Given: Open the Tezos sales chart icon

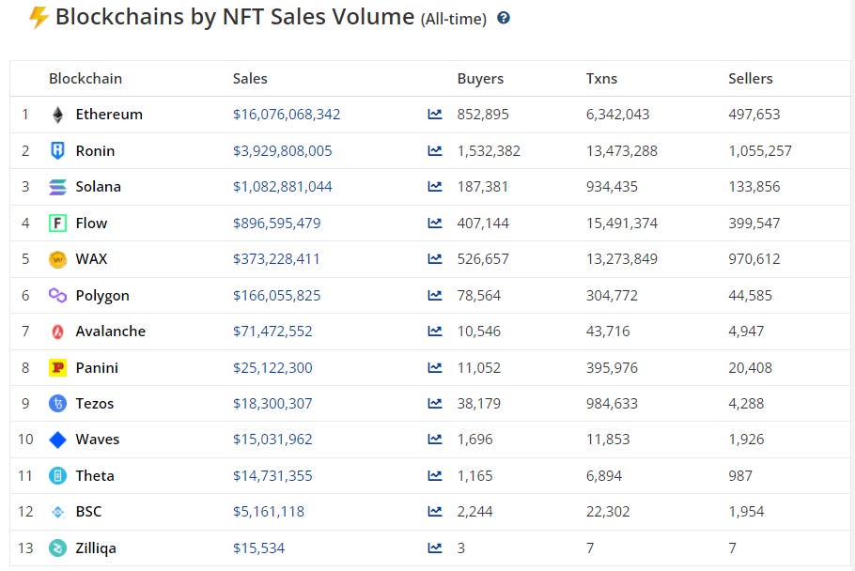Looking at the screenshot, I should click(x=435, y=404).
